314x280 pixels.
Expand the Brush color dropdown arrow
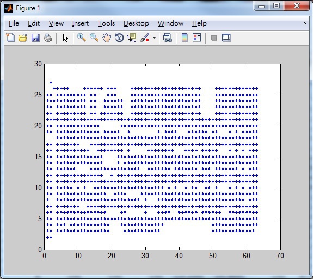(154, 38)
